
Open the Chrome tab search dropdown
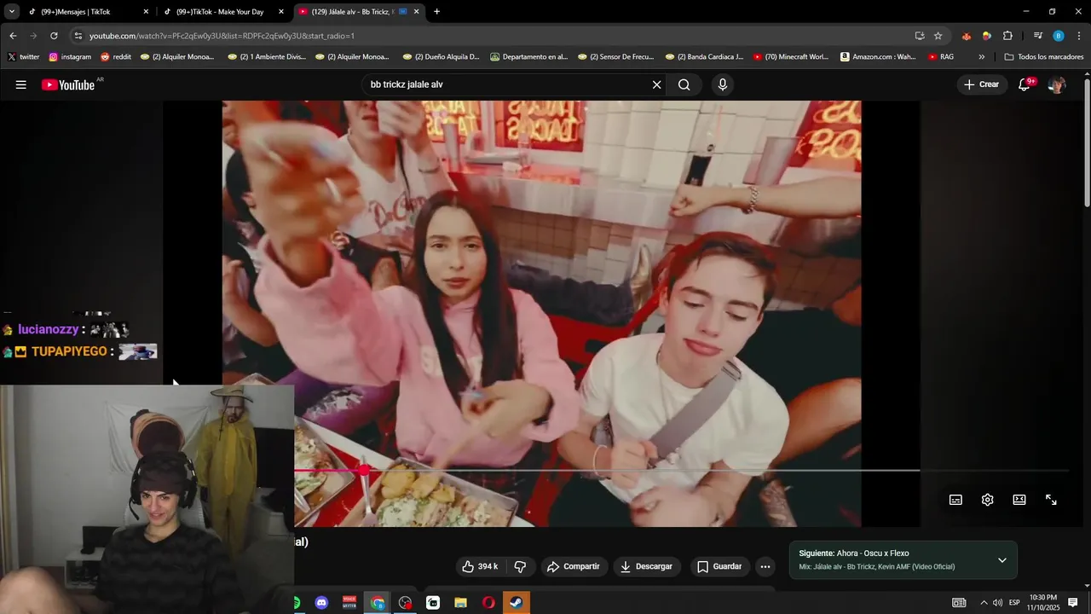11,12
